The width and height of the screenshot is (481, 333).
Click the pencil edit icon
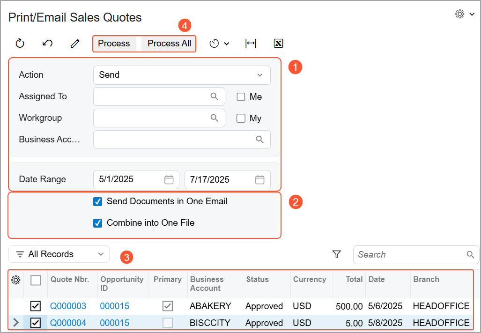point(75,44)
